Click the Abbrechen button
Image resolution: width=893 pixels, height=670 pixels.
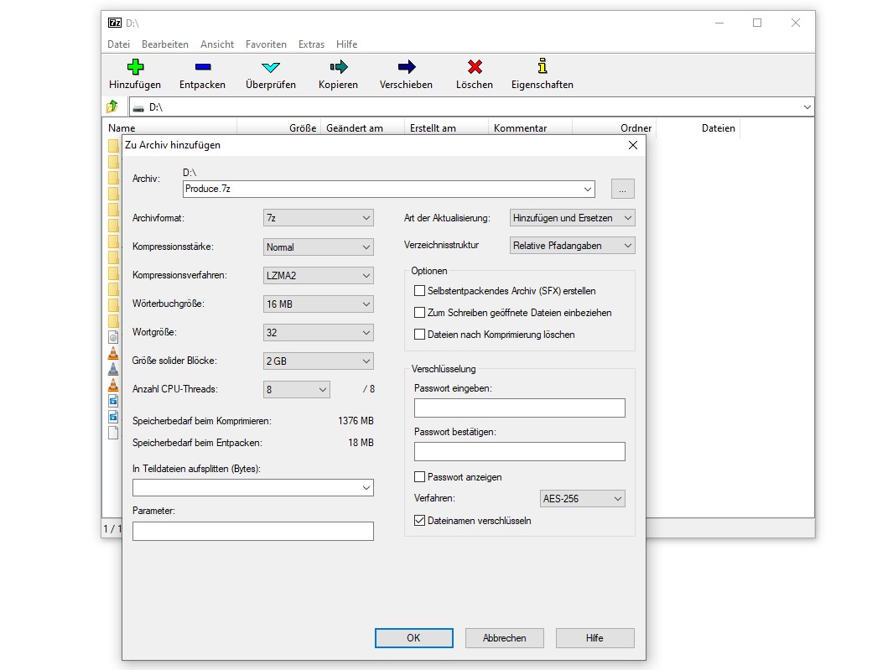click(x=505, y=638)
